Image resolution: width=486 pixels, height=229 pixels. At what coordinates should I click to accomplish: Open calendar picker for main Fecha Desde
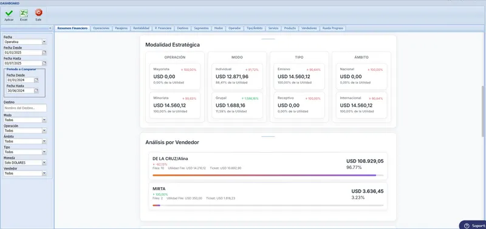(x=44, y=53)
